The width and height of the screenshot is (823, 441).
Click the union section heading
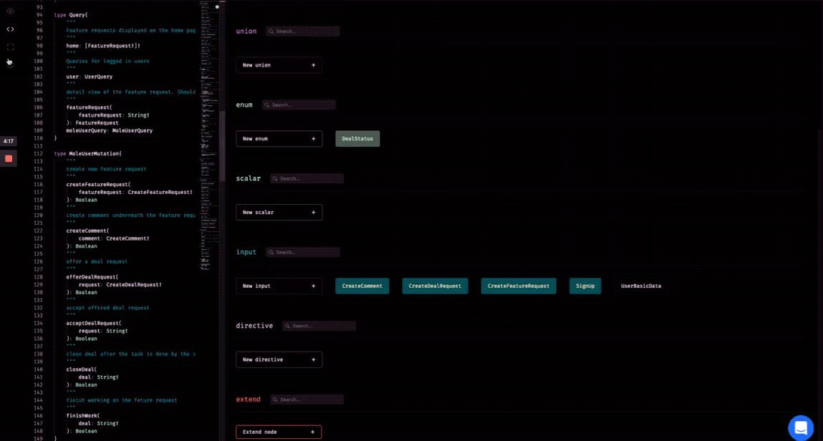click(x=246, y=31)
